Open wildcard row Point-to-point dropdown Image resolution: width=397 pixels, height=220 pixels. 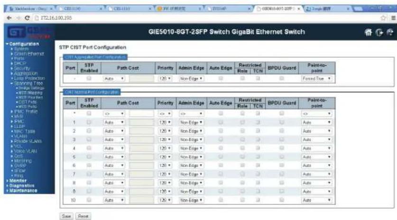pos(316,114)
